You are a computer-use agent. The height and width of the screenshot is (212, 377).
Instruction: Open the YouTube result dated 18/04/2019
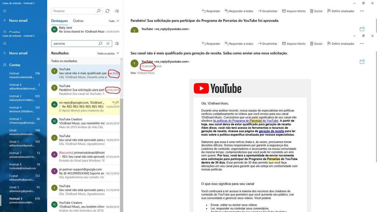(84, 140)
